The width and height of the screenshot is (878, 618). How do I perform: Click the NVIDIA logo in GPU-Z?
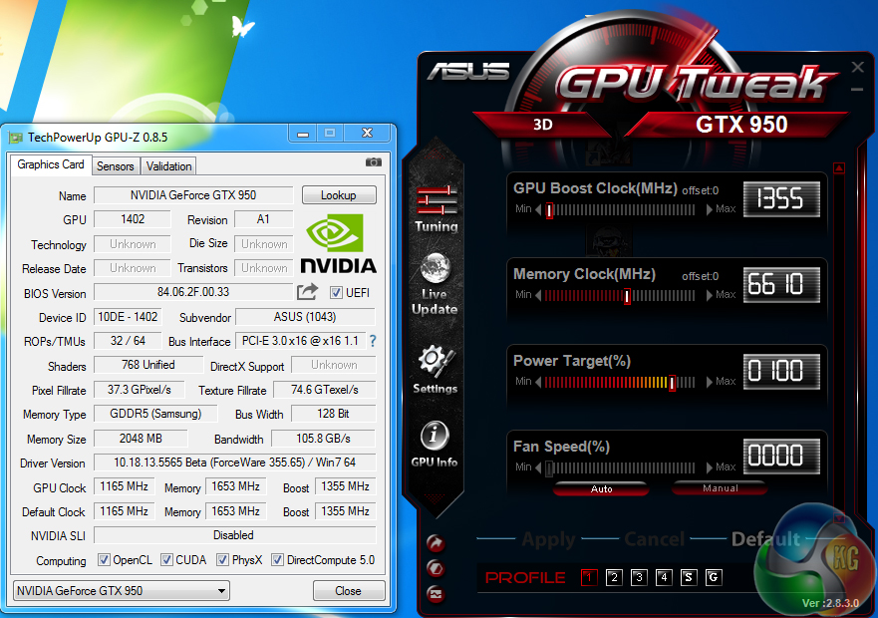(x=338, y=243)
